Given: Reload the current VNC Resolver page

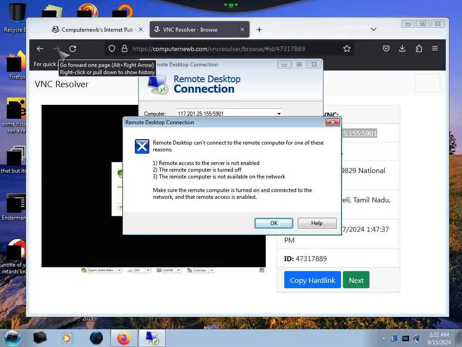Looking at the screenshot, I should 73,49.
